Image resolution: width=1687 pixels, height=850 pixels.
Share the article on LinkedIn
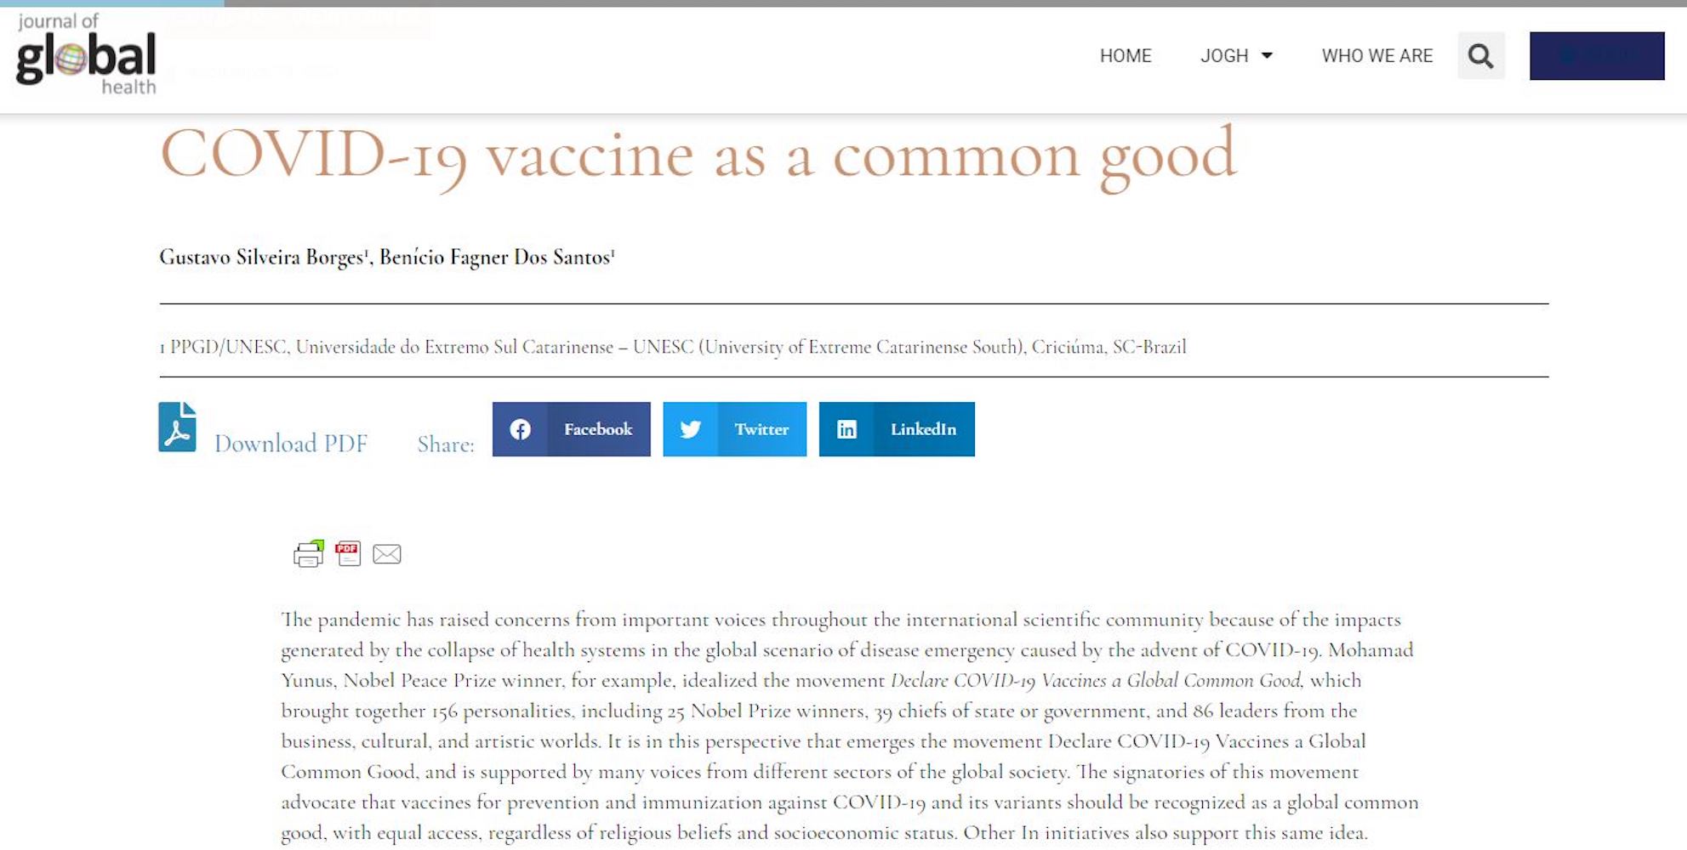pyautogui.click(x=897, y=429)
